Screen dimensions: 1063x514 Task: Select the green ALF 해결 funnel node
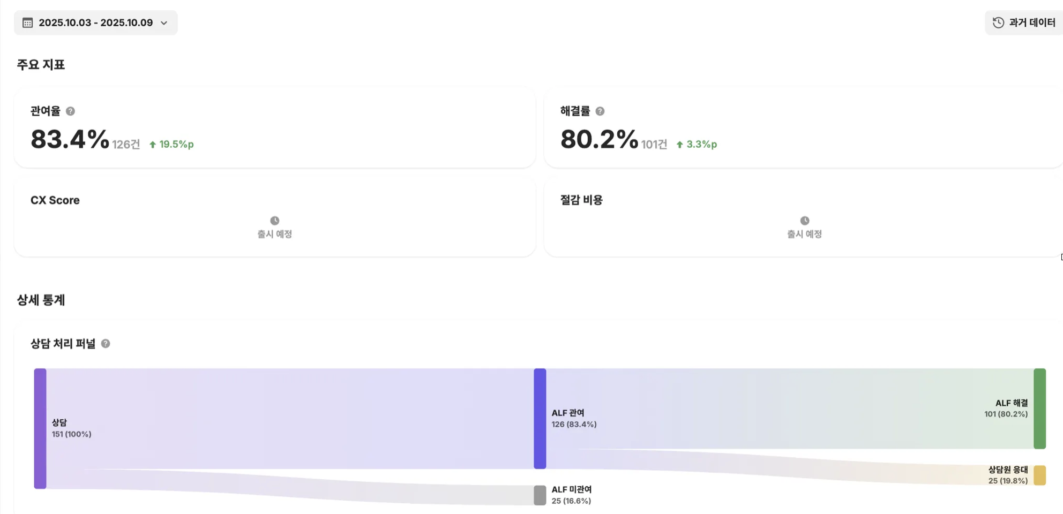click(x=1039, y=408)
